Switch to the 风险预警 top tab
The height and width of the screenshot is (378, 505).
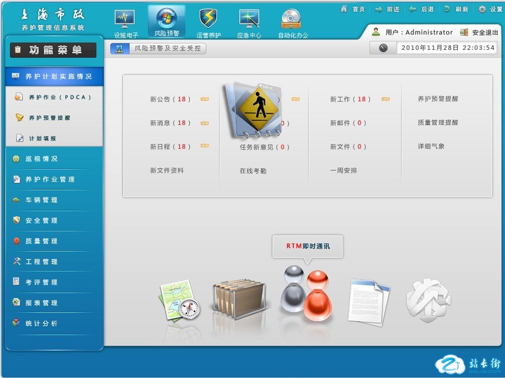(x=167, y=21)
